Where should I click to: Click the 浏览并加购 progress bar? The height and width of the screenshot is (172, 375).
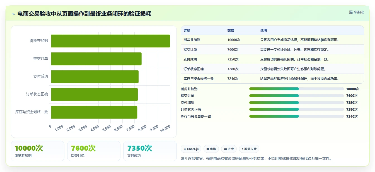[x=297, y=89]
